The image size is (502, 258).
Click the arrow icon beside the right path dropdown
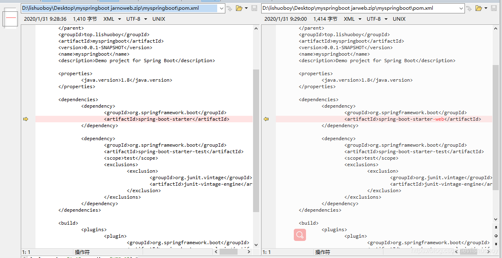point(469,8)
